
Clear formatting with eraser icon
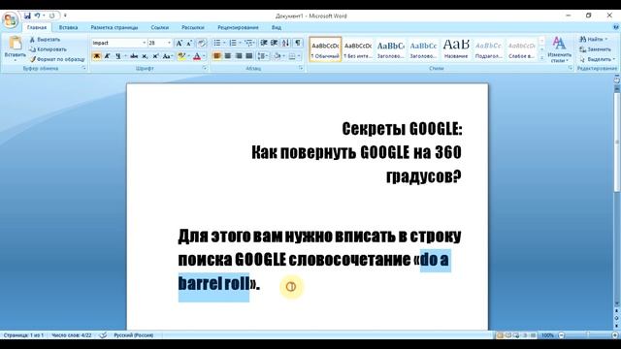coord(202,43)
